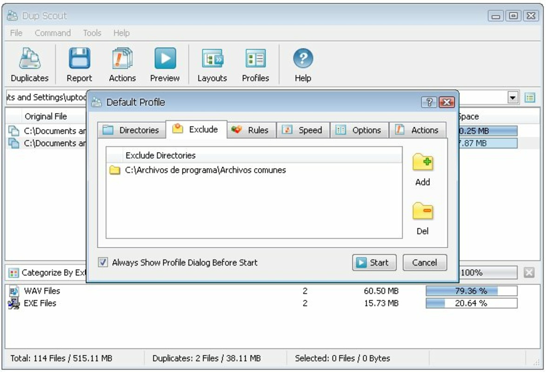Select the Exclude tab
This screenshot has height=372, width=546.
coord(196,129)
